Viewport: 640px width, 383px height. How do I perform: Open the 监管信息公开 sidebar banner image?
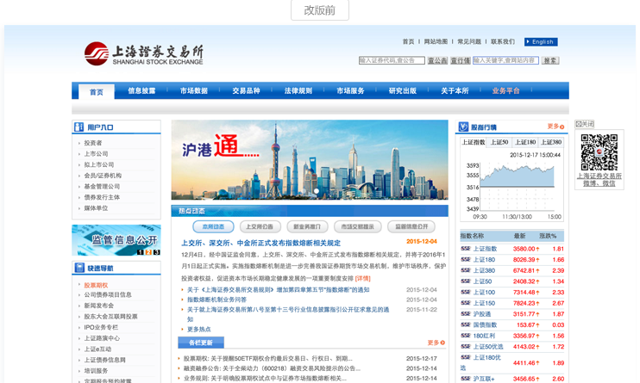(116, 240)
